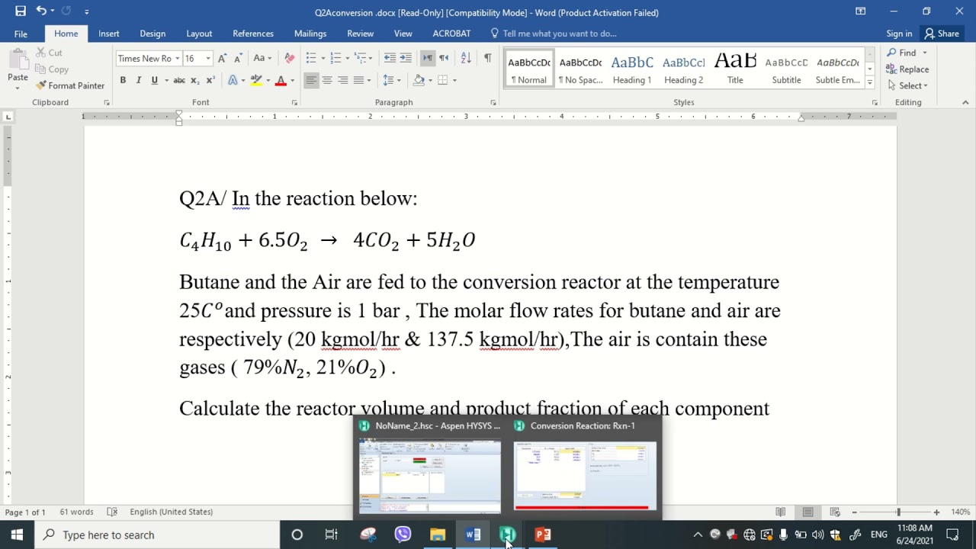Screen dimensions: 976x549
Task: Set right-to-left text direction
Action: pos(444,58)
